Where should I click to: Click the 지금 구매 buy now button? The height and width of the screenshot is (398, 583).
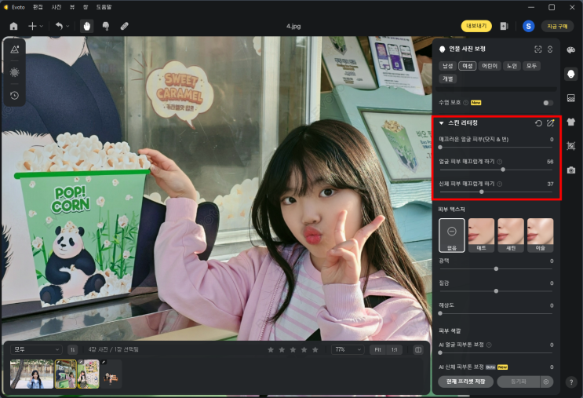coord(557,26)
